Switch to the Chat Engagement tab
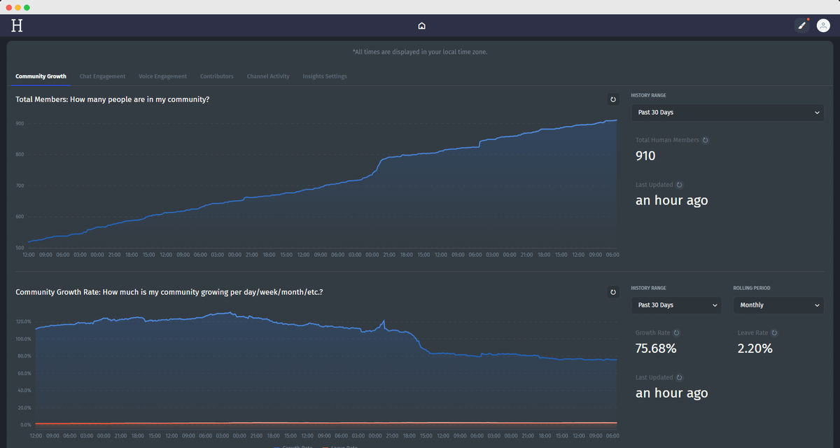 [102, 76]
